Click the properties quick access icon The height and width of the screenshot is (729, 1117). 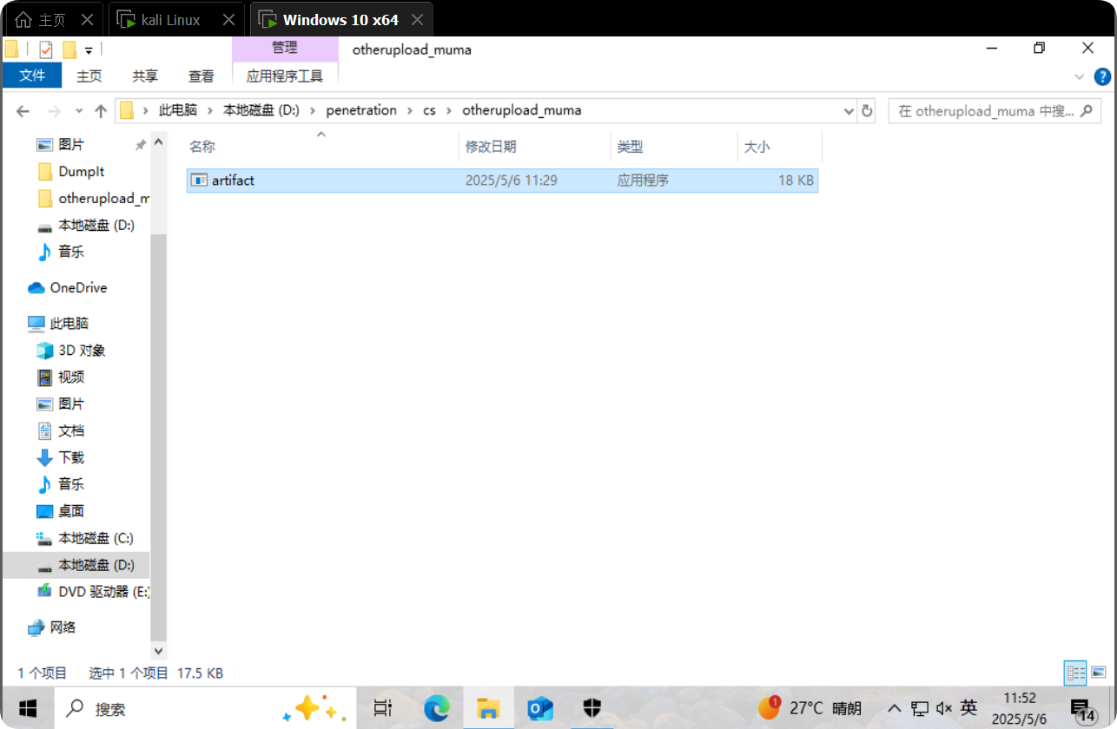pyautogui.click(x=47, y=49)
